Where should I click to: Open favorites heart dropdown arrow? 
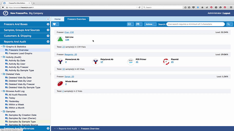point(57,24)
